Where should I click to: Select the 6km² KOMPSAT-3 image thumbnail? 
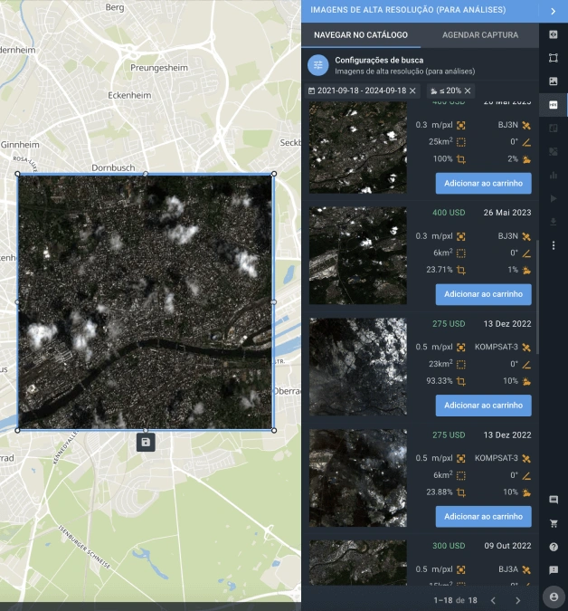click(x=358, y=478)
